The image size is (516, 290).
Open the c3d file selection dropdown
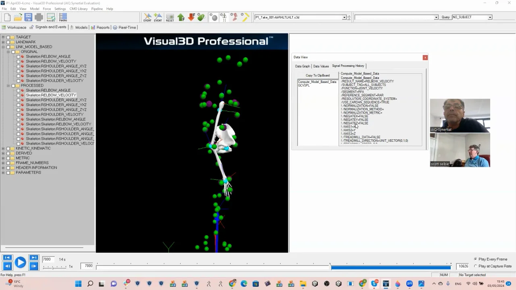click(x=344, y=17)
